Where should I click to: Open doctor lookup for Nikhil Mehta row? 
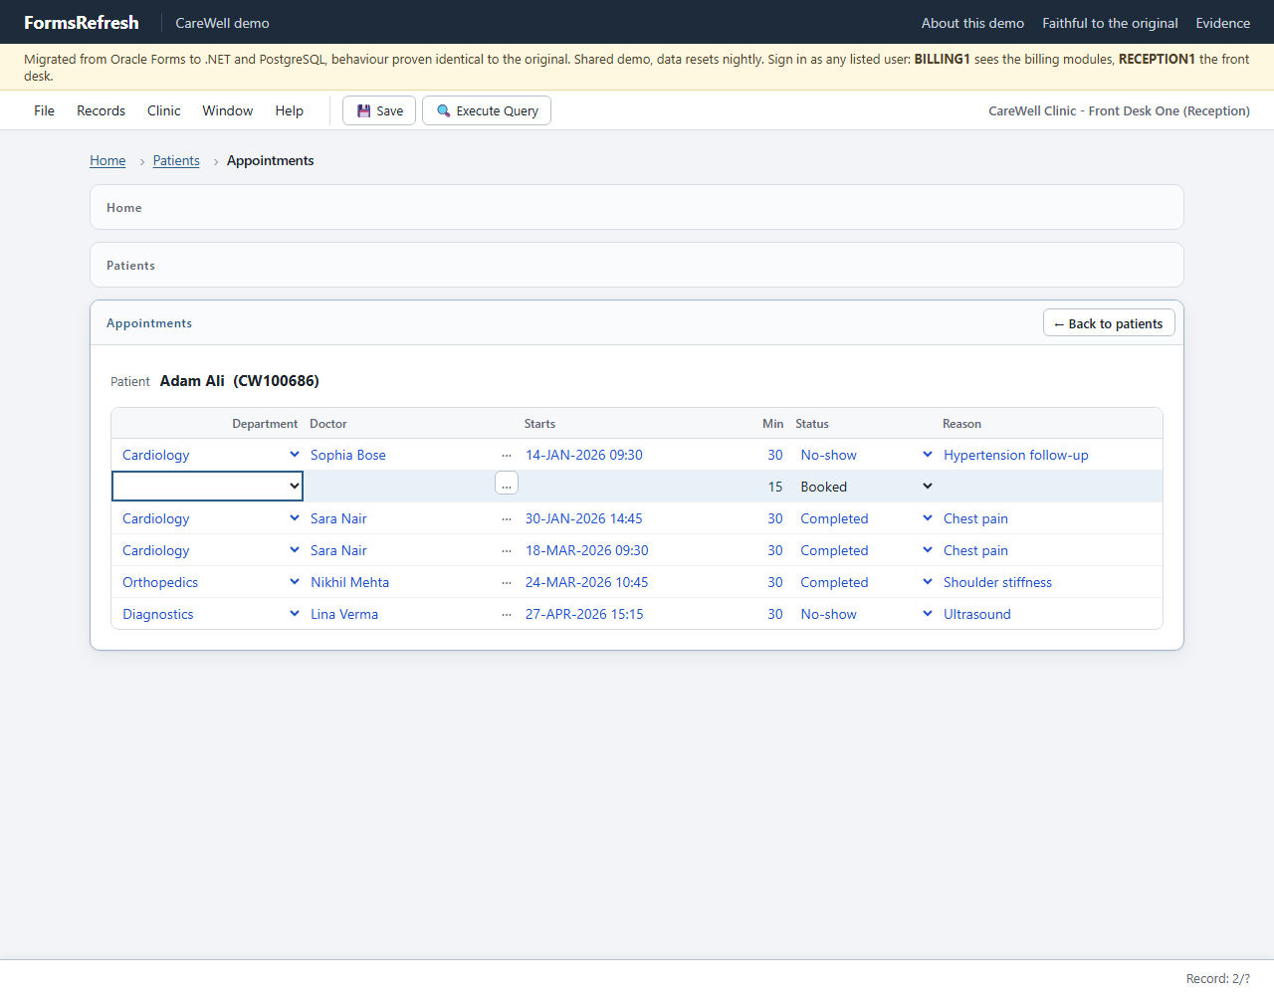[x=507, y=582]
